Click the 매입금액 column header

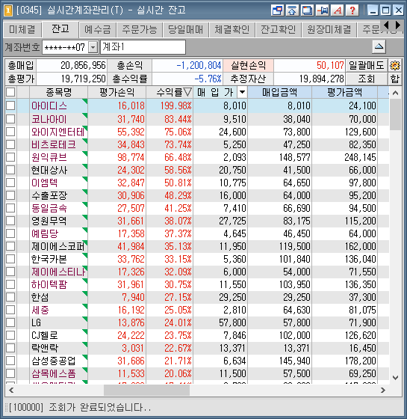(x=279, y=93)
